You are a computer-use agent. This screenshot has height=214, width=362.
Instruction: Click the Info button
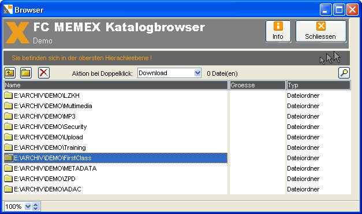278,31
